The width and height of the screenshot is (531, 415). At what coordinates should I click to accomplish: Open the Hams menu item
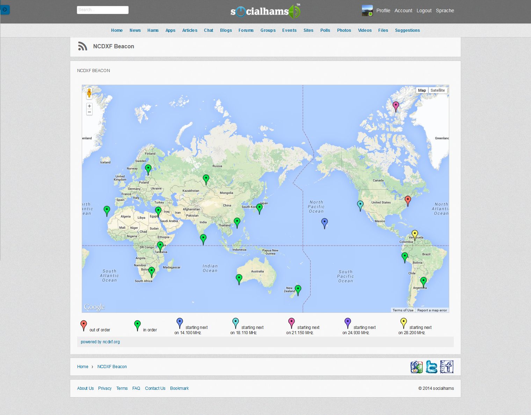153,30
